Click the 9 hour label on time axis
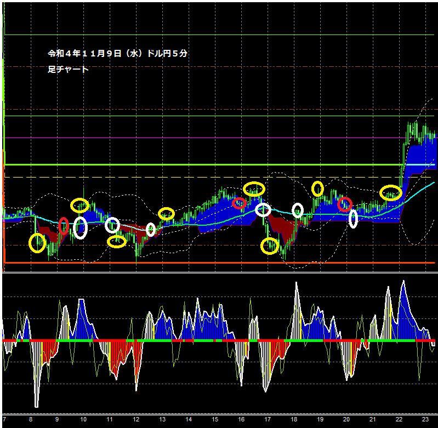This screenshot has height=428, width=438. [57, 419]
